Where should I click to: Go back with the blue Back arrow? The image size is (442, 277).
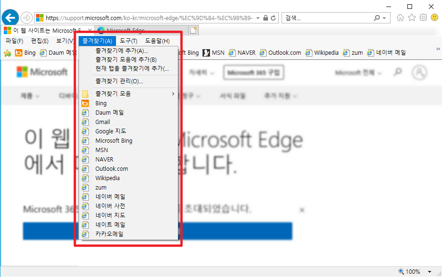(10, 18)
